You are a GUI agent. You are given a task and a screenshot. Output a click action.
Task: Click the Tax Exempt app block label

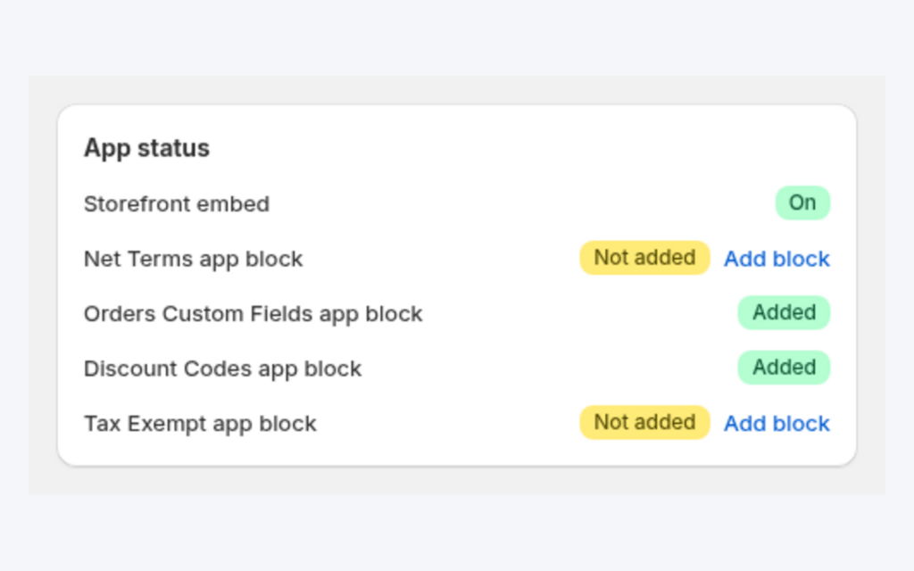[200, 424]
